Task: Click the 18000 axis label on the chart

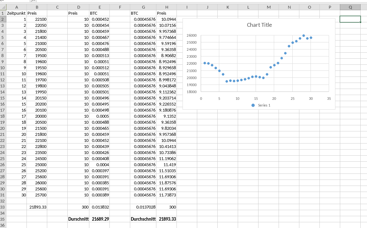Action: click(x=192, y=92)
